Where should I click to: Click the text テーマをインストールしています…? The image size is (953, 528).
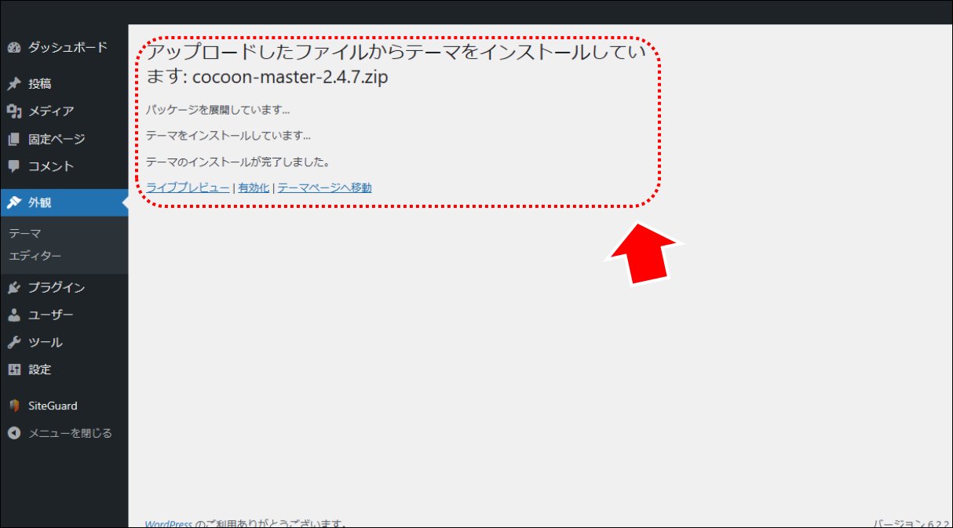coord(228,136)
